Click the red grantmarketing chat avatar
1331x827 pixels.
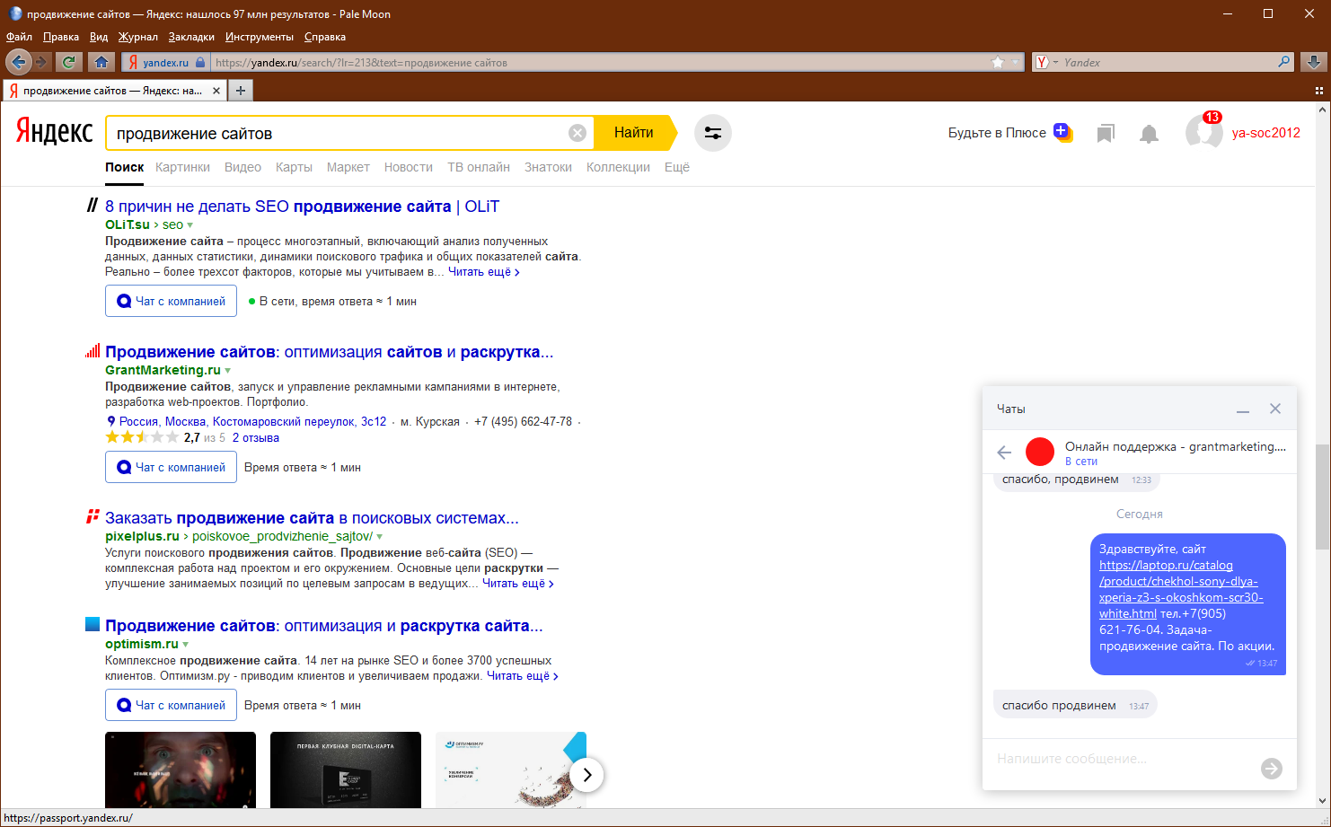point(1040,452)
